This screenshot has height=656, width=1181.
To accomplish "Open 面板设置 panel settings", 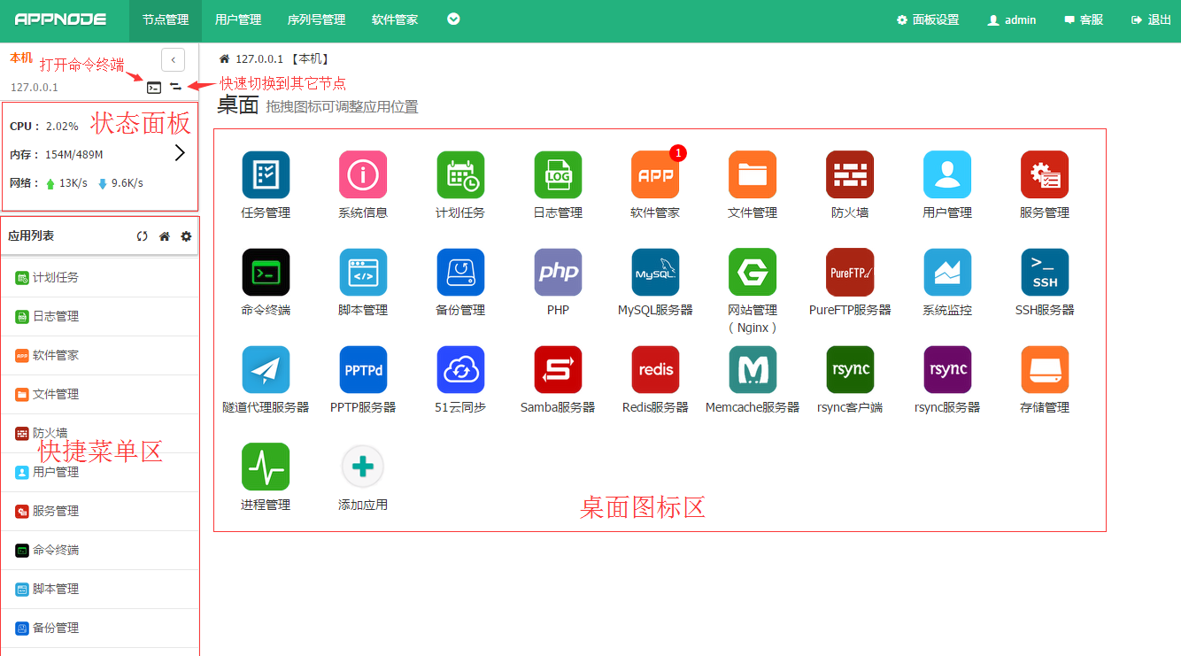I will click(928, 19).
